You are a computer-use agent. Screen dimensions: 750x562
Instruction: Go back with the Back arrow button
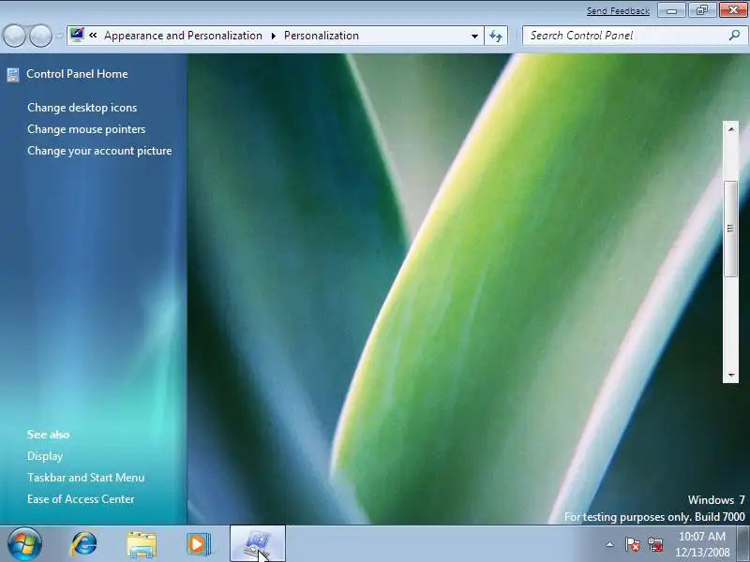(x=14, y=36)
